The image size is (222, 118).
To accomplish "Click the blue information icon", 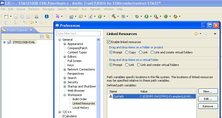I will click(x=47, y=16).
